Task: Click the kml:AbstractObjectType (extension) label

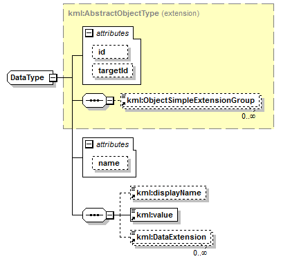Action: pos(134,13)
